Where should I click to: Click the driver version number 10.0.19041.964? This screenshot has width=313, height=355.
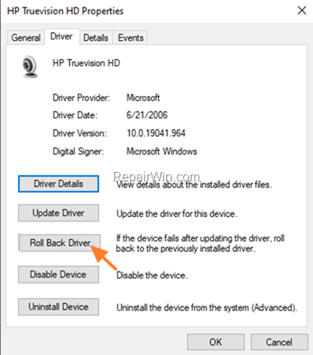coord(156,133)
